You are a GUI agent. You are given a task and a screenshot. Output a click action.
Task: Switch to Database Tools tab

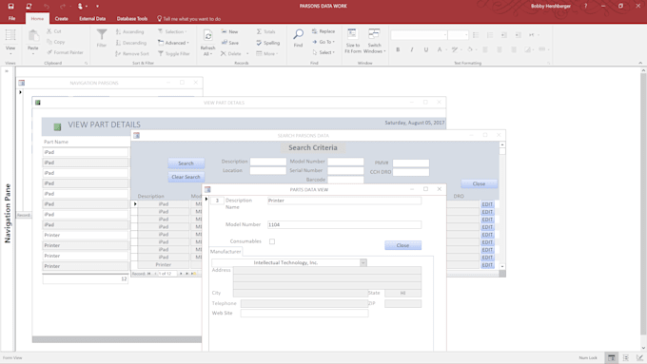pyautogui.click(x=132, y=19)
